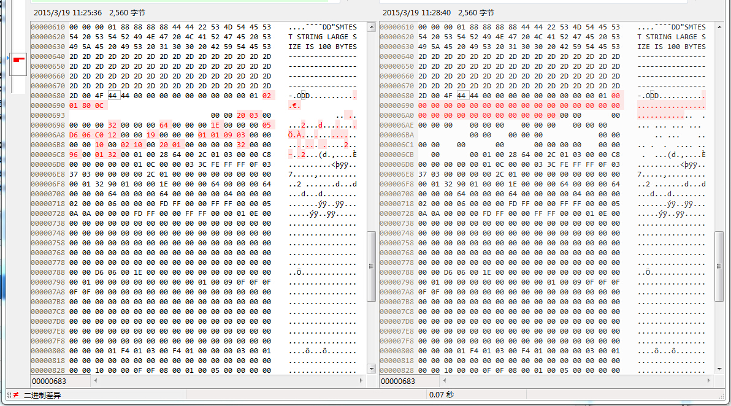
Task: Click the blue position arrow beside overview thumbnail
Action: [8, 58]
